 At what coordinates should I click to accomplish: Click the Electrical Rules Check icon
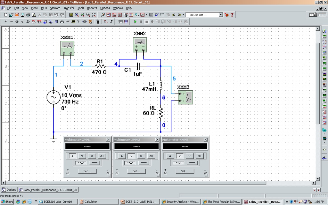click(x=156, y=14)
